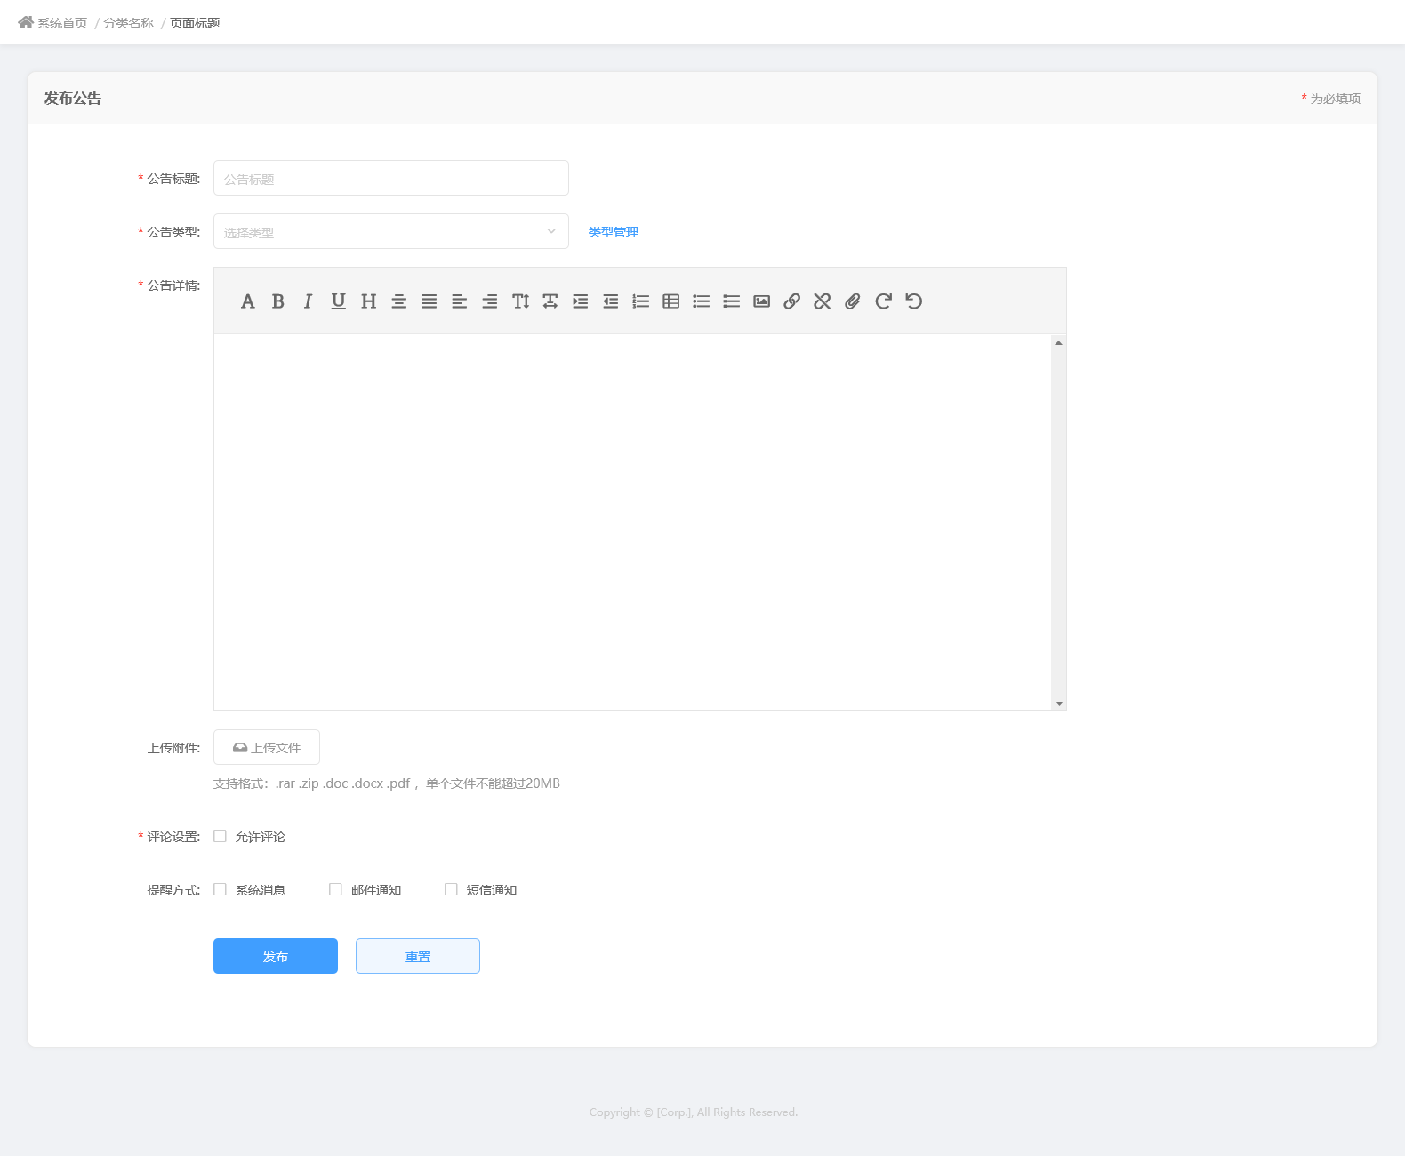Insert an image into the editor
This screenshot has width=1405, height=1156.
[x=762, y=301]
